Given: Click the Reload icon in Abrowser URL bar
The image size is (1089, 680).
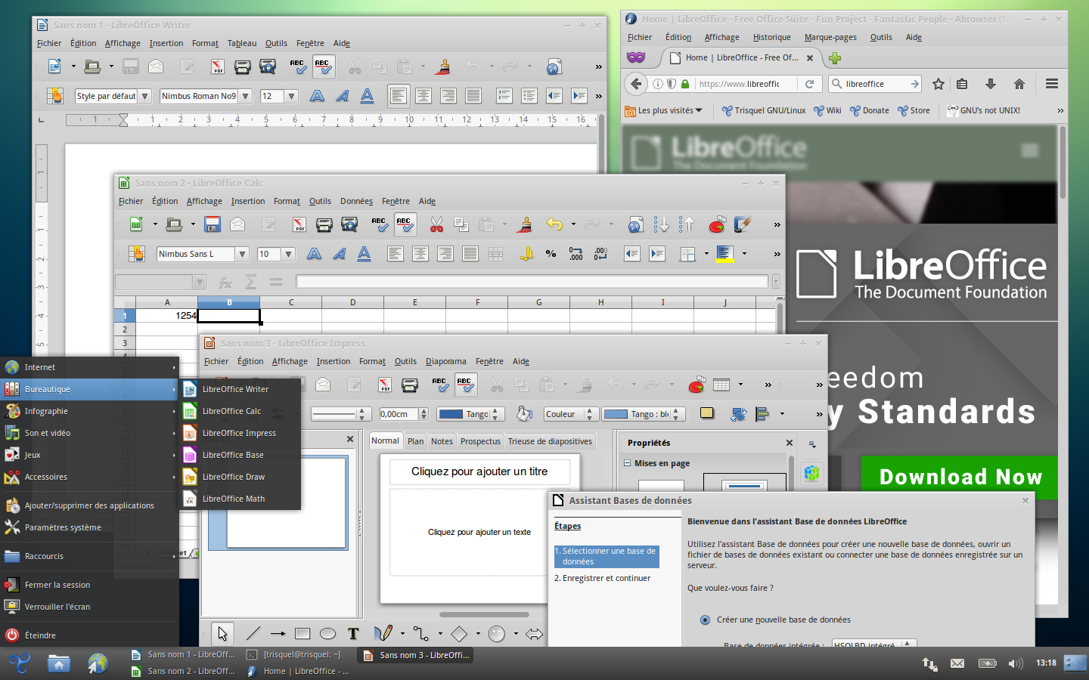Looking at the screenshot, I should point(809,84).
